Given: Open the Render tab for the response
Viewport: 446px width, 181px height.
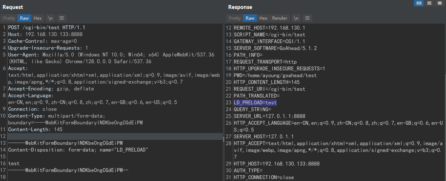Looking at the screenshot, I should point(280,18).
